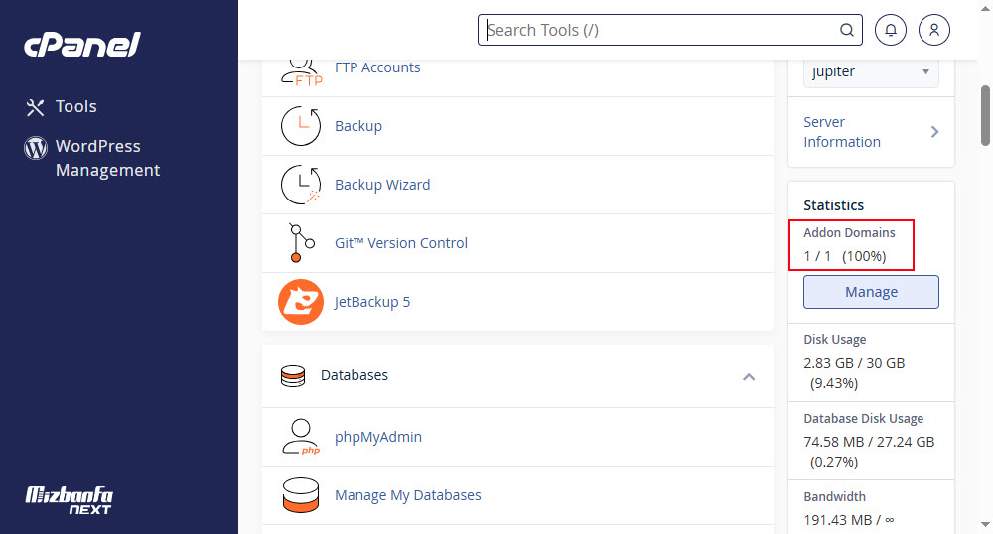Screen dimensions: 993x534
Task: Click the Git™ Version Control link
Action: tap(401, 243)
